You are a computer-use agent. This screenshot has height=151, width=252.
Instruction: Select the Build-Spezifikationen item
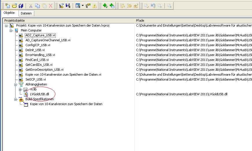(40, 99)
